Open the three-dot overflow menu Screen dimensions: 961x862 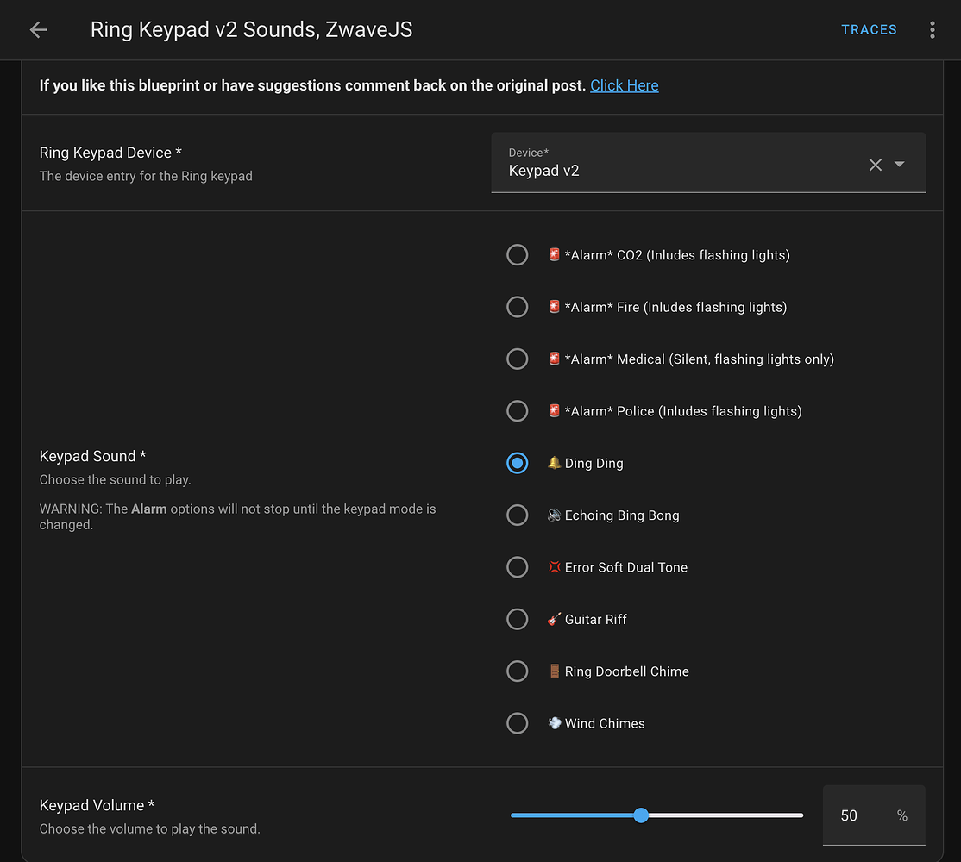tap(933, 29)
